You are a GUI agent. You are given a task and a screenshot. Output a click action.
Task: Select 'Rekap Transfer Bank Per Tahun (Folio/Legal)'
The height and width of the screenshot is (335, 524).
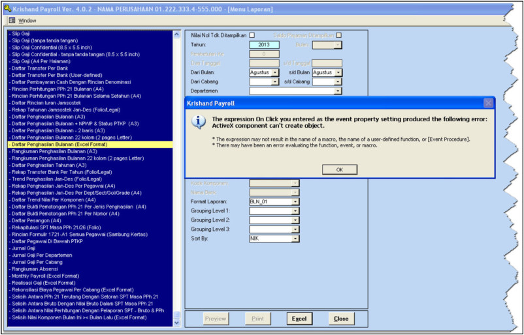[90, 172]
